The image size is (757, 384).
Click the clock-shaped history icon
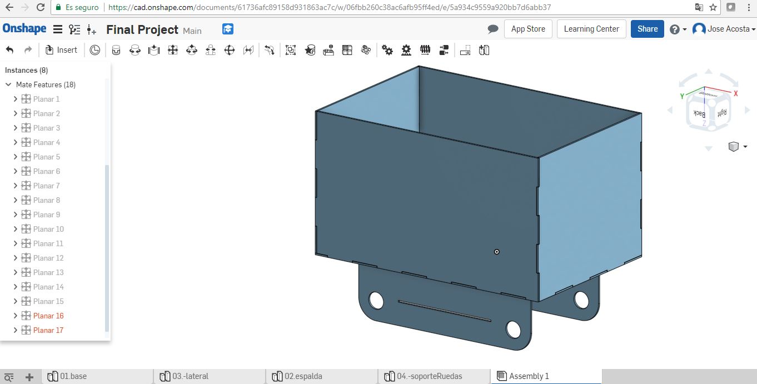coord(95,50)
